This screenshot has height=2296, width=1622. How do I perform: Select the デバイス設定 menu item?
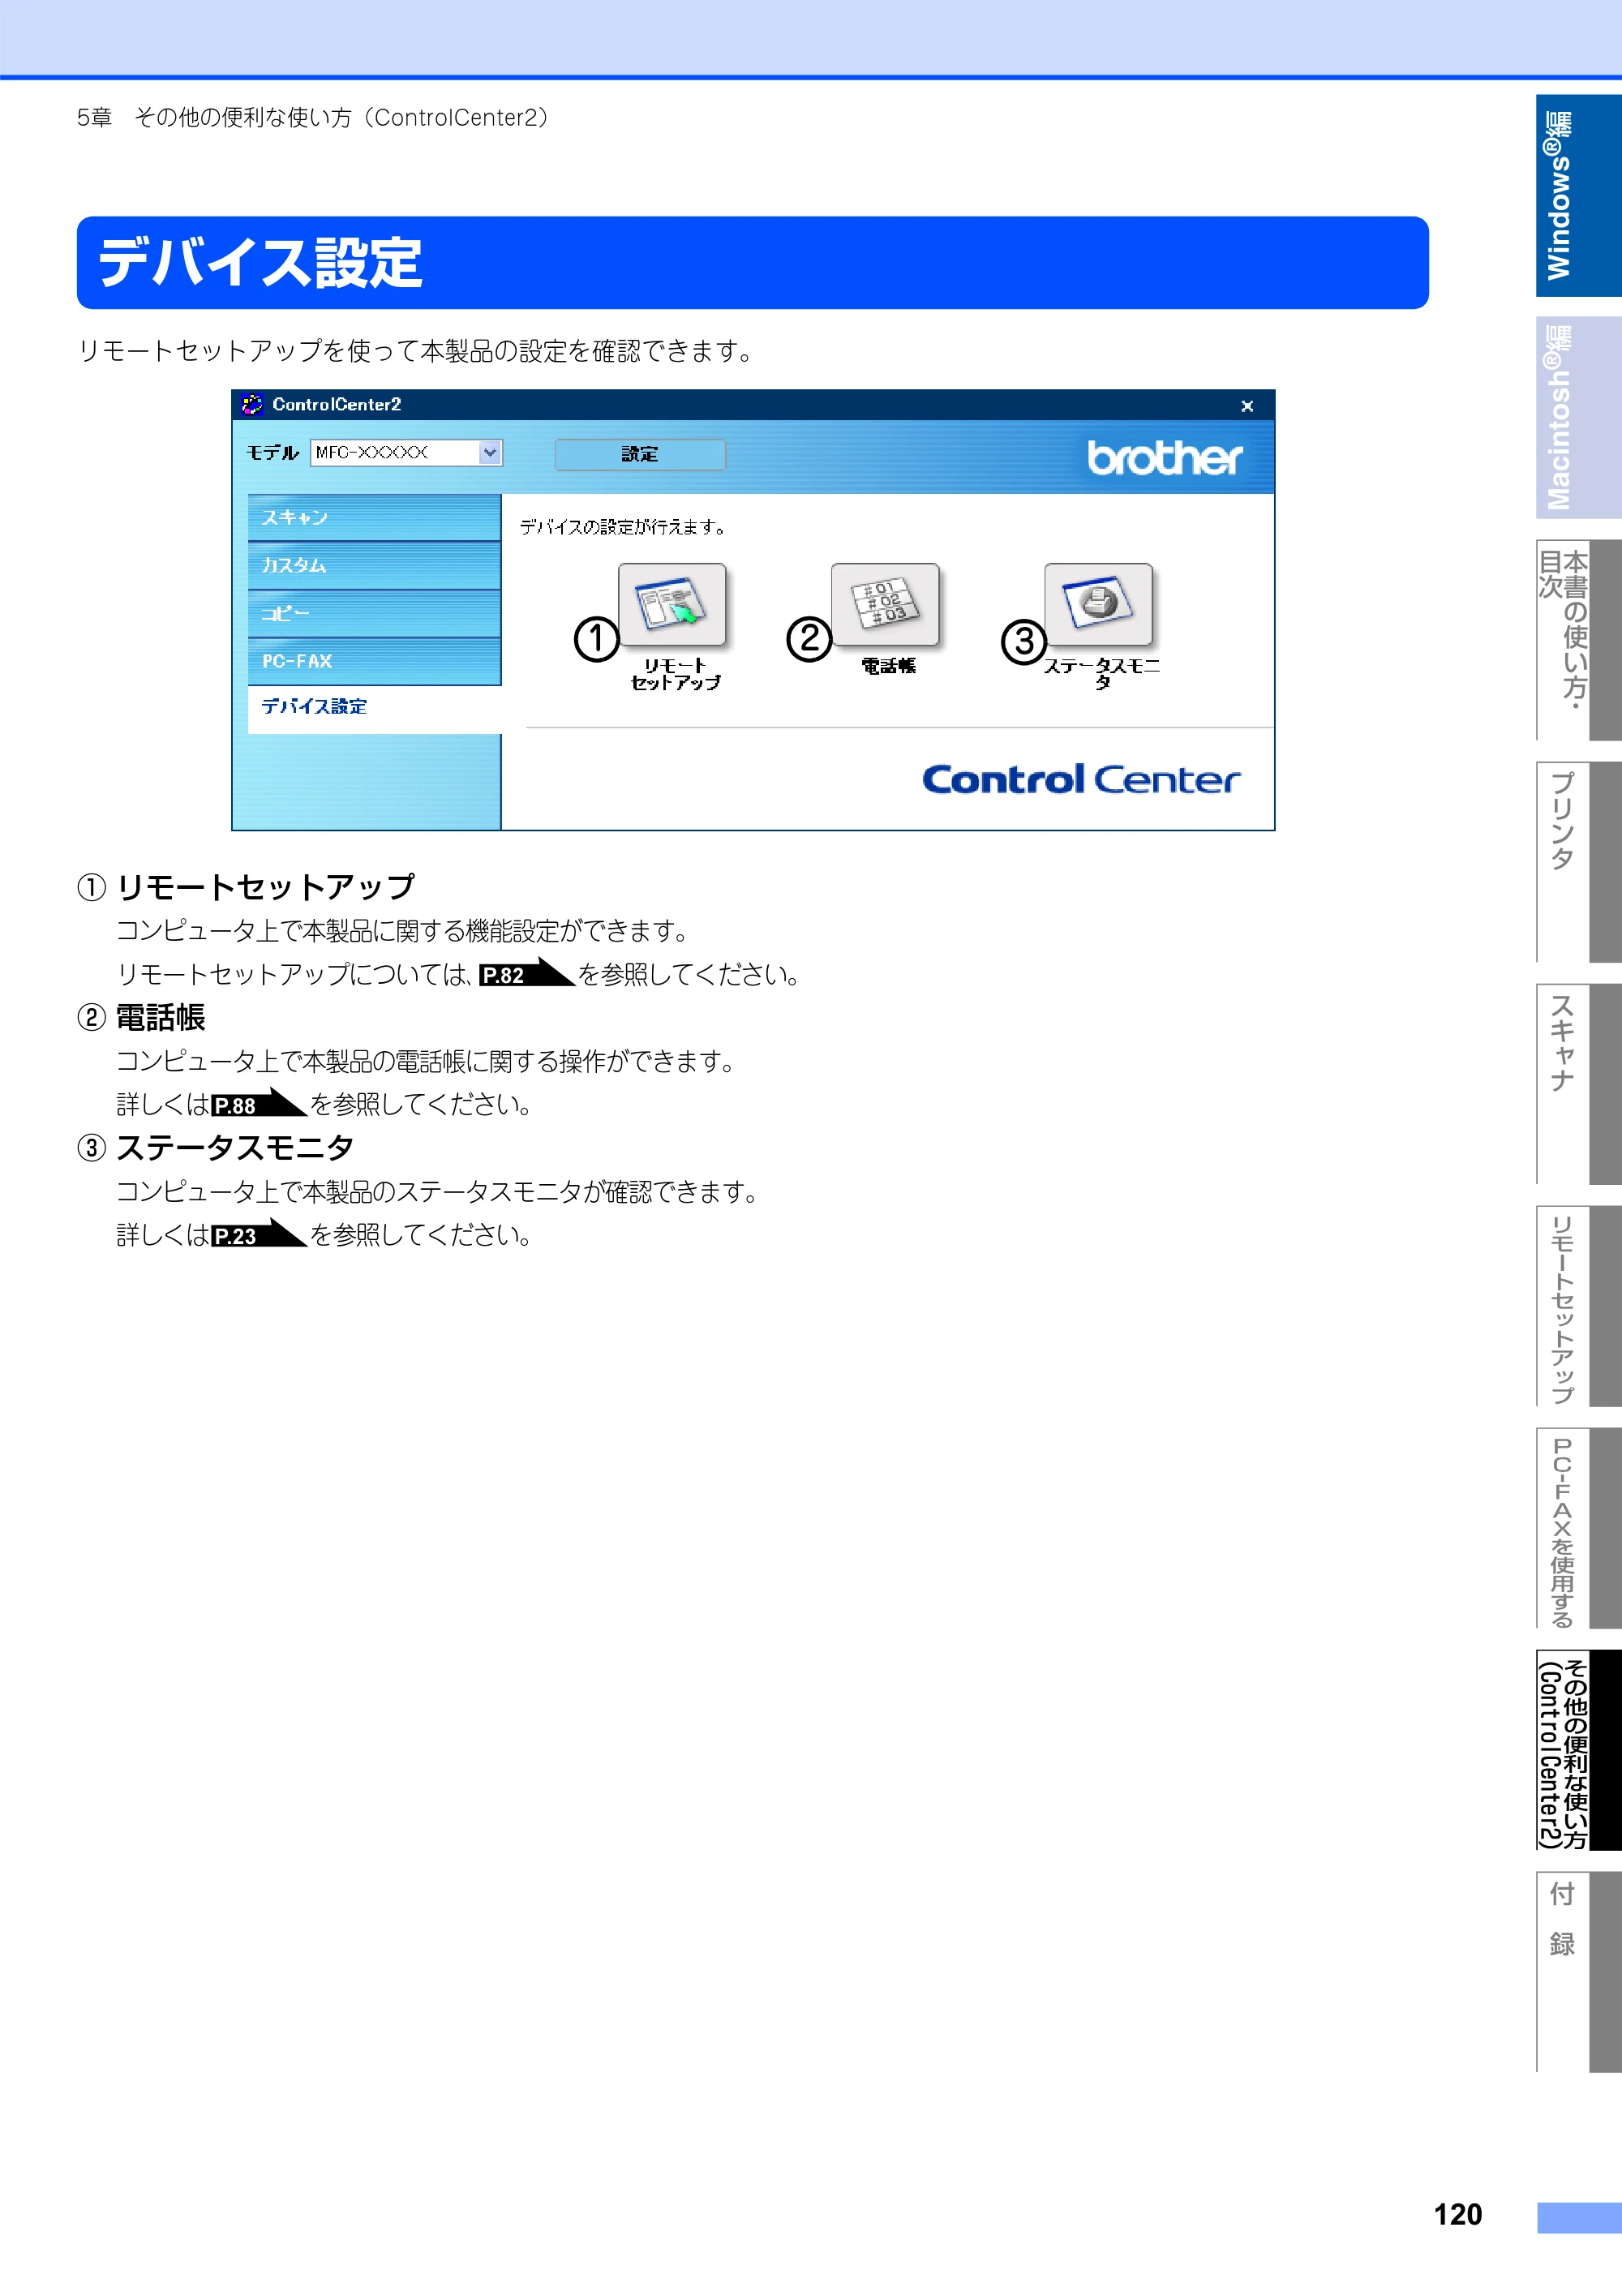click(374, 708)
